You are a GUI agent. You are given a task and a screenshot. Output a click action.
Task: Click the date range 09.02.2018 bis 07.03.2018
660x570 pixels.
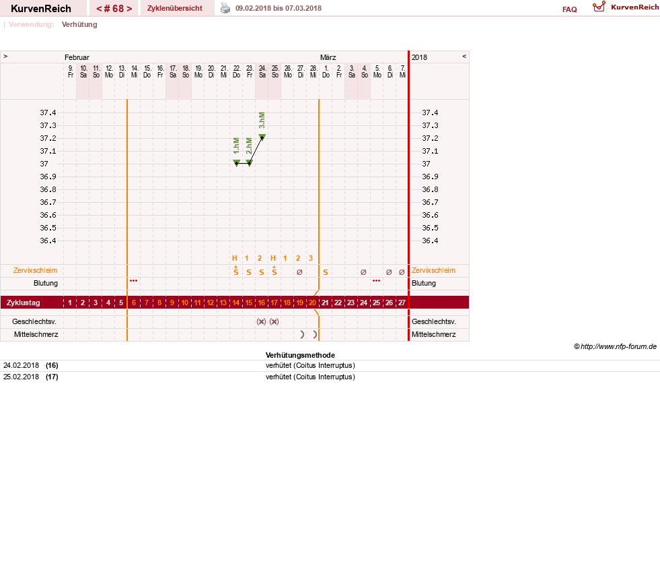(x=279, y=9)
